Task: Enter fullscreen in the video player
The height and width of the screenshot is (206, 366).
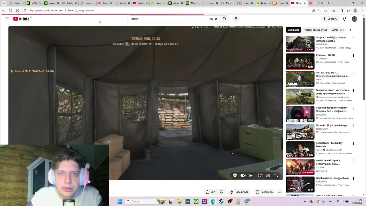Action: (276, 175)
